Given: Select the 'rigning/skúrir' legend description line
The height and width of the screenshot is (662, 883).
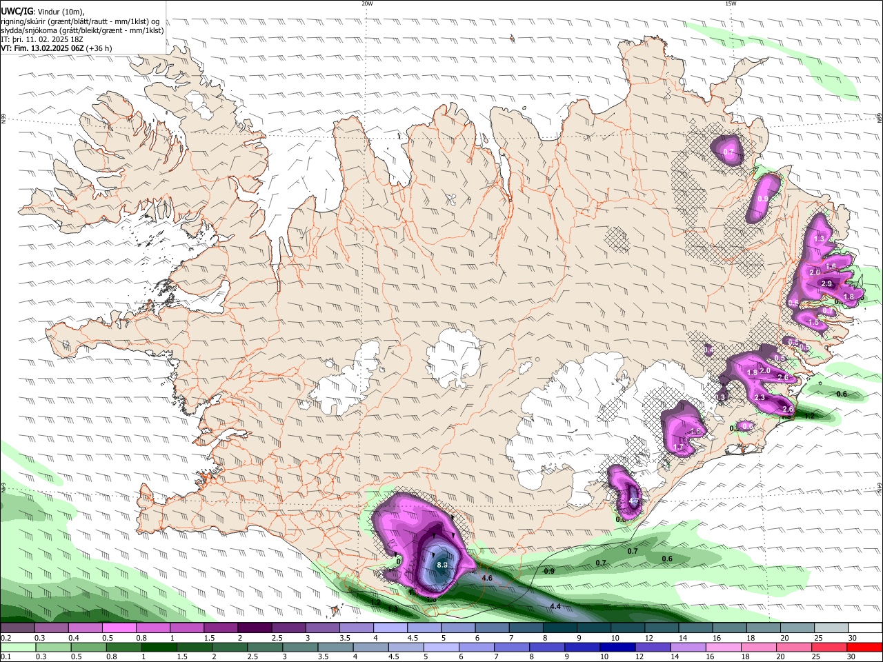Looking at the screenshot, I should [x=80, y=21].
